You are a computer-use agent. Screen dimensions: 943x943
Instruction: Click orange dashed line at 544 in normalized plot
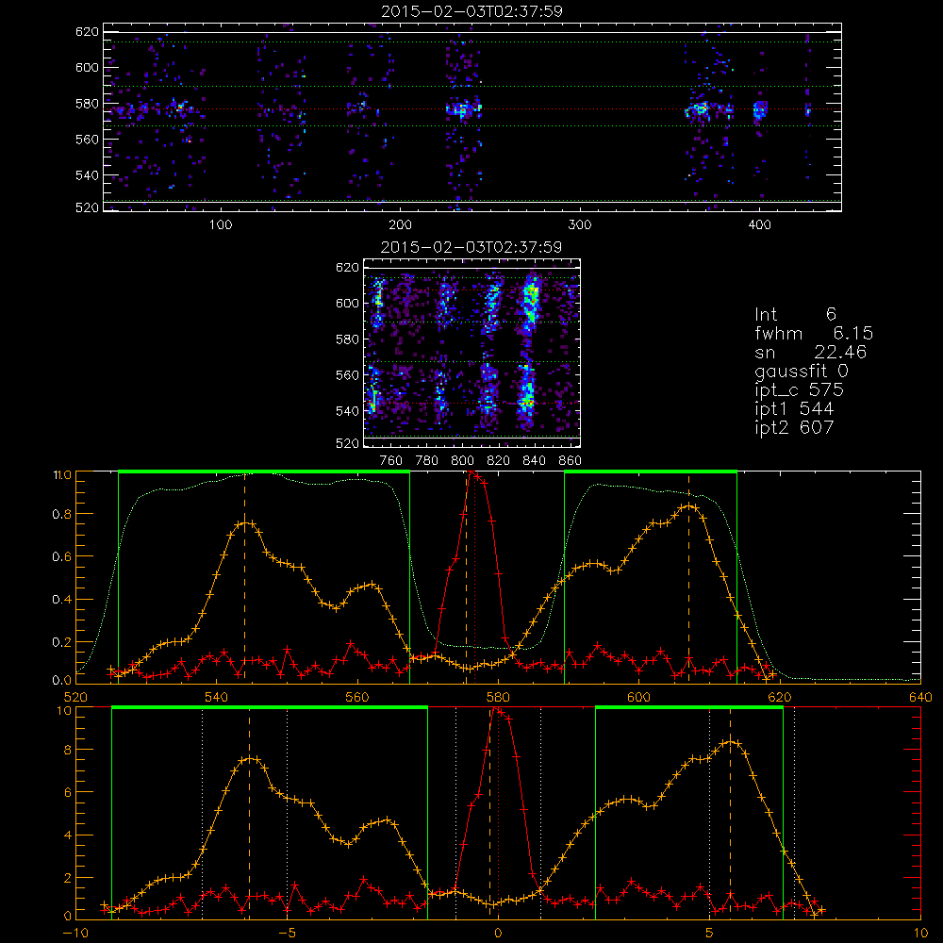[245, 577]
